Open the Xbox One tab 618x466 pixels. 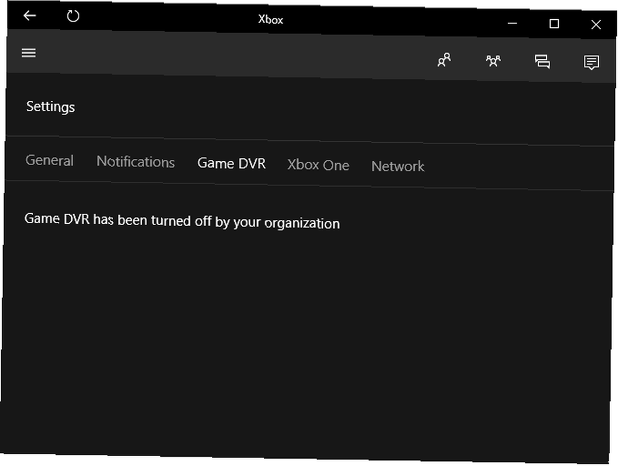pyautogui.click(x=318, y=165)
